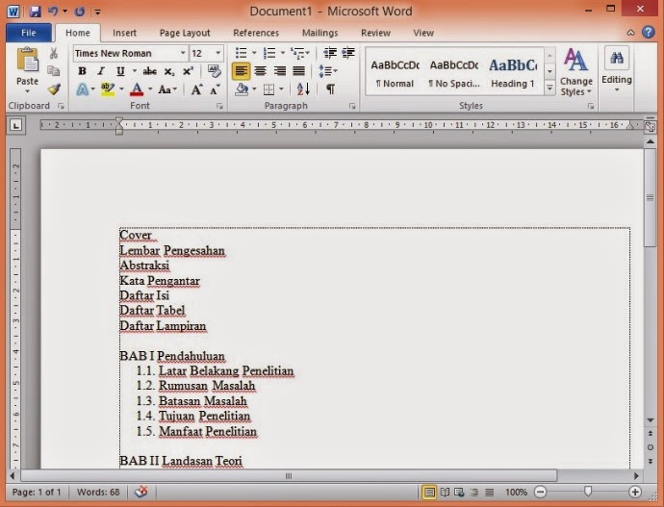This screenshot has height=507, width=664.
Task: Align text to the right
Action: [x=279, y=71]
